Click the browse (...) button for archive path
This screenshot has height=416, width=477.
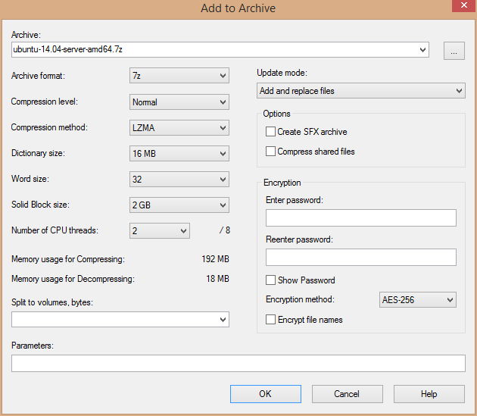454,51
